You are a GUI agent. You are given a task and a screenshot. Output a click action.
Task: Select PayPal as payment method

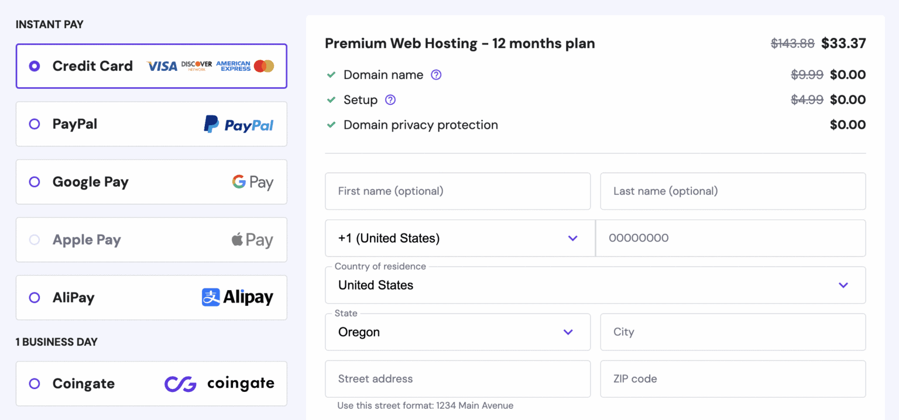pos(34,124)
